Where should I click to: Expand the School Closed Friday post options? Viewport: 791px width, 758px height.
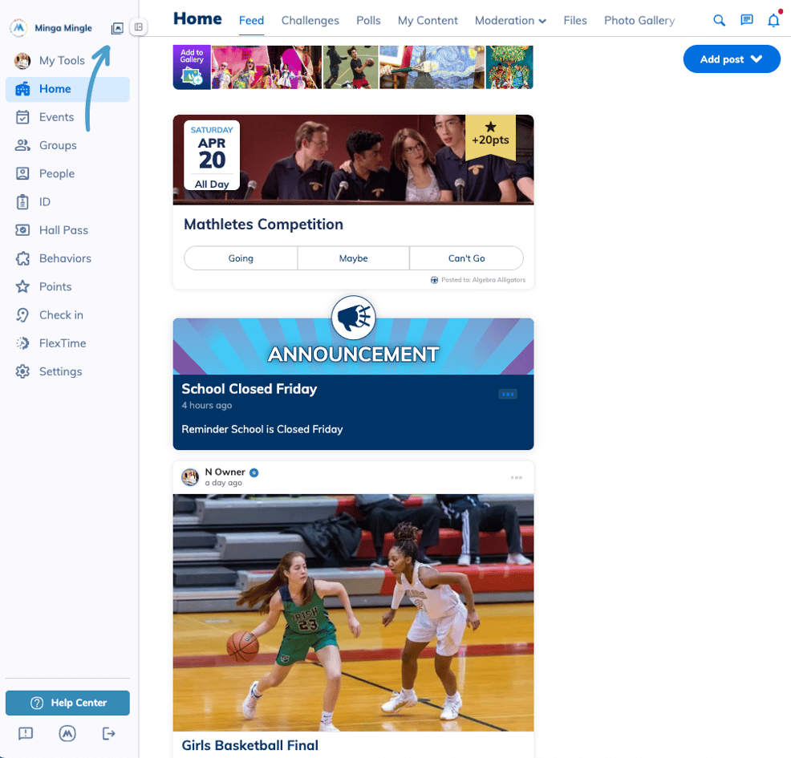(x=507, y=394)
